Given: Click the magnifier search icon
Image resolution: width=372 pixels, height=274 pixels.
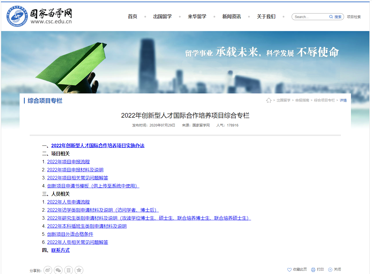Looking at the screenshot, I should [x=331, y=17].
